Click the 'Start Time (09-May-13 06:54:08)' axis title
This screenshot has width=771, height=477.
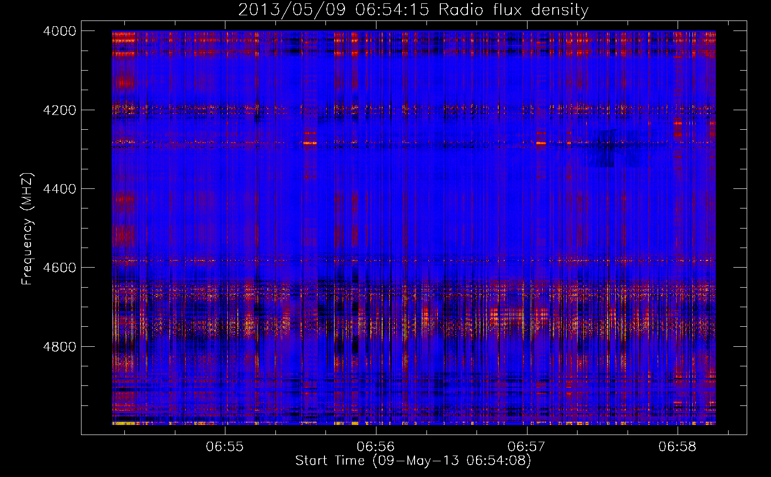click(413, 461)
